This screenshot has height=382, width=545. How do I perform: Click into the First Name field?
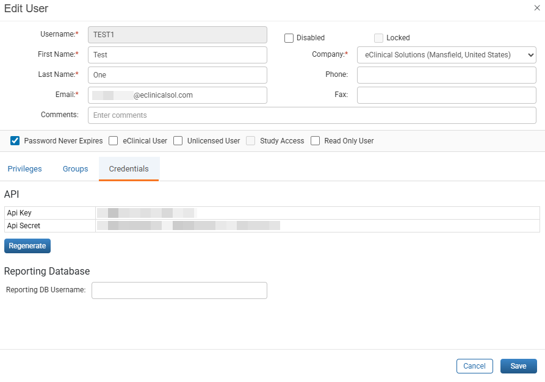(x=178, y=55)
